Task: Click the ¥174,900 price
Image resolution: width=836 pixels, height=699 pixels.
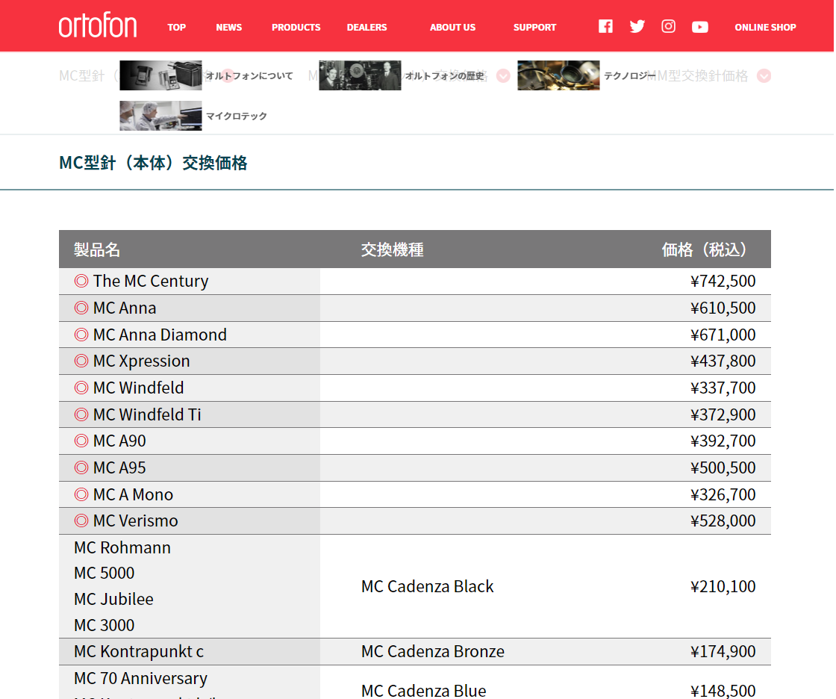Action: [x=723, y=651]
